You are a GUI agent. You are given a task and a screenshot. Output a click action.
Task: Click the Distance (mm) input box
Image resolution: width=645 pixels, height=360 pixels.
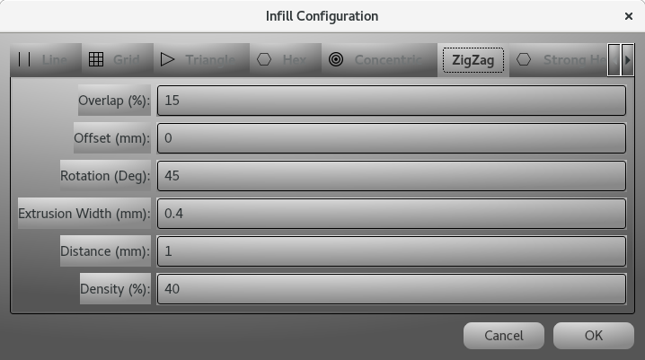[x=391, y=251]
